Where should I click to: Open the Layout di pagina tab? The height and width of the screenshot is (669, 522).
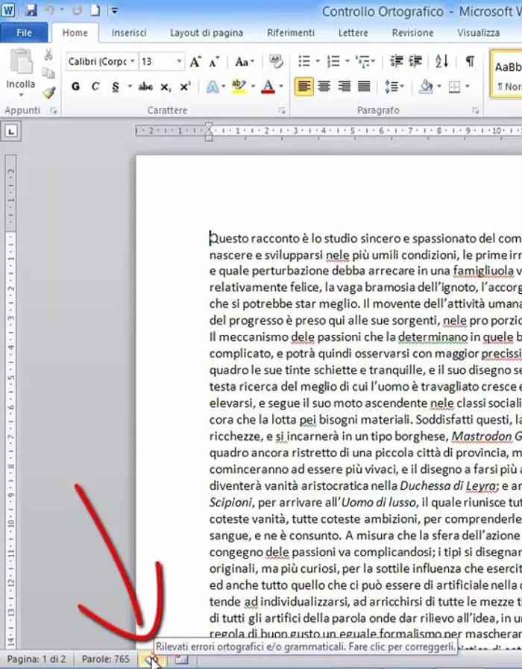pyautogui.click(x=207, y=33)
